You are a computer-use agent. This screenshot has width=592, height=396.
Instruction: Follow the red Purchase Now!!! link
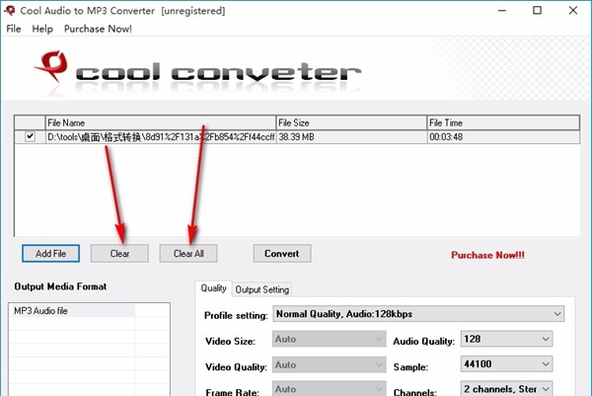[x=487, y=255]
